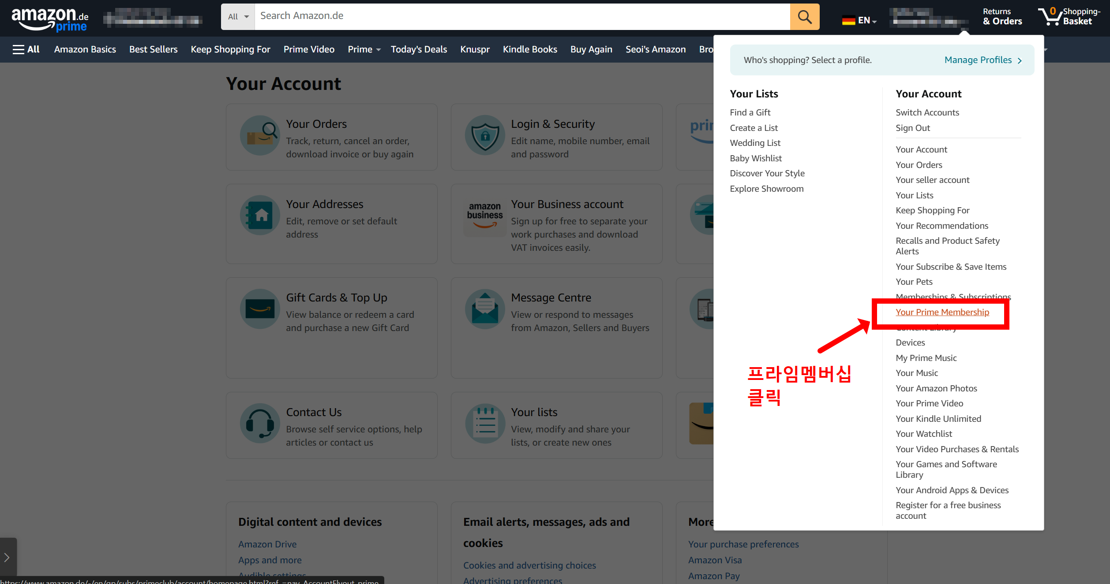This screenshot has width=1110, height=584.
Task: Click Sign Out in account flyout
Action: tap(912, 128)
